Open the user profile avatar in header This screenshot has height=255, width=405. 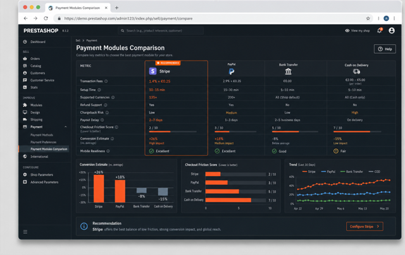pyautogui.click(x=392, y=31)
